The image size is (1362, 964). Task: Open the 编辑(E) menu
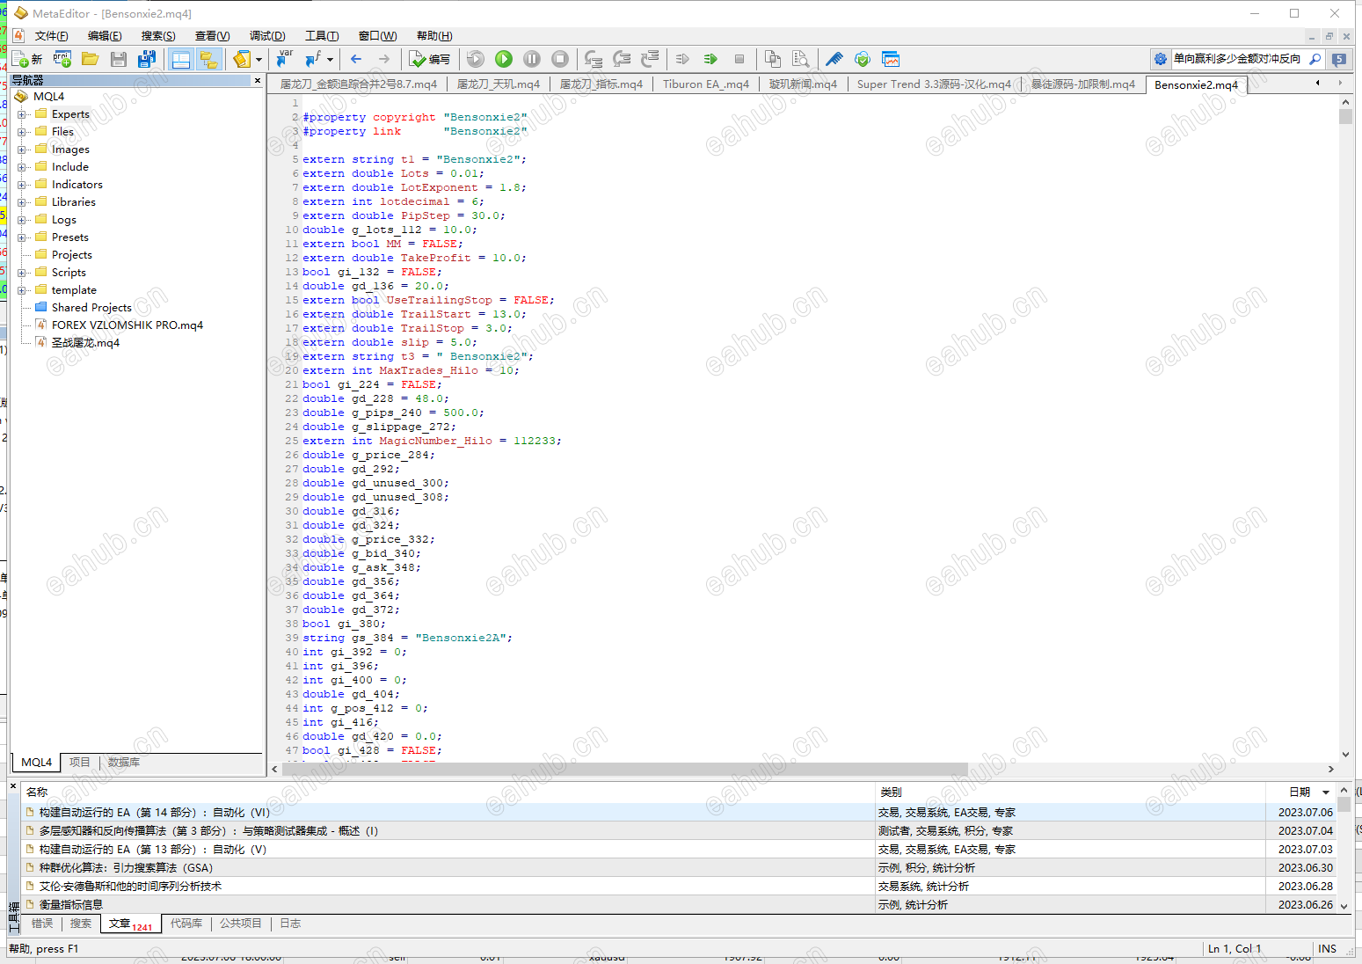tap(105, 36)
